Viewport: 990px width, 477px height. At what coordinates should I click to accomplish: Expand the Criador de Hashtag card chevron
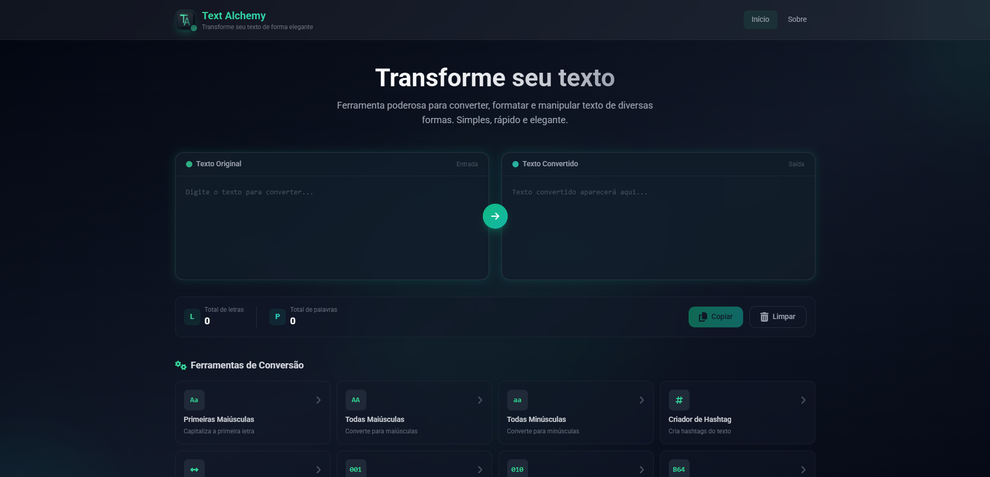tap(803, 400)
